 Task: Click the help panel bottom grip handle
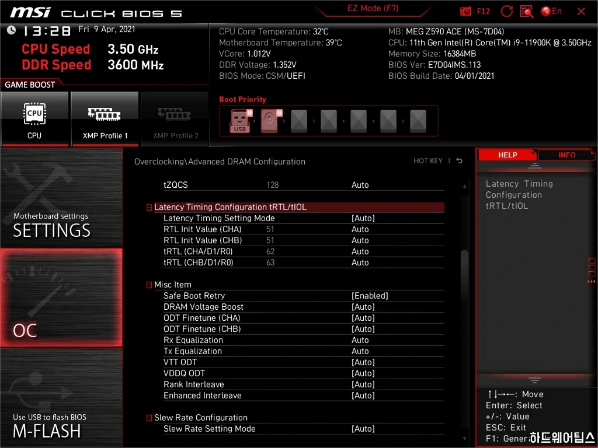tap(535, 380)
